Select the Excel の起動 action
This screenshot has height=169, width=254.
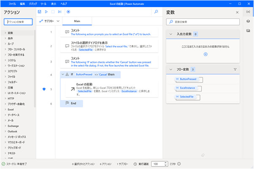tap(112, 89)
